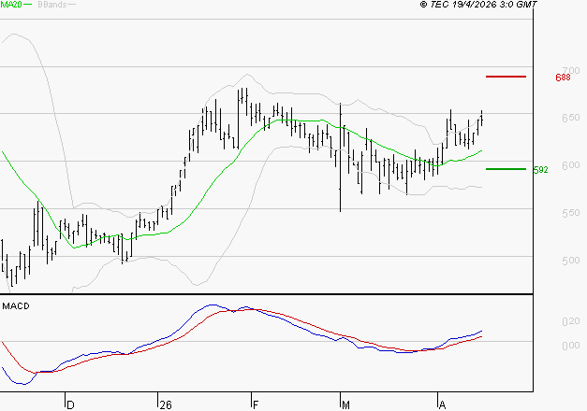This screenshot has height=411, width=587.
Task: Click the 700 price axis label
Action: pyautogui.click(x=571, y=70)
